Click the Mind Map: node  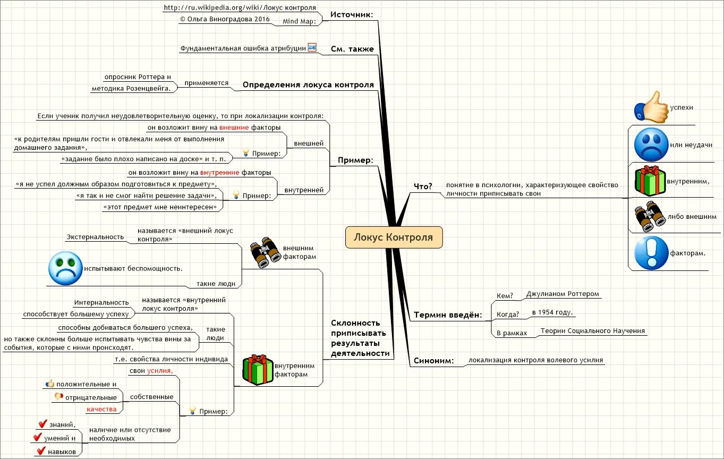pyautogui.click(x=300, y=21)
